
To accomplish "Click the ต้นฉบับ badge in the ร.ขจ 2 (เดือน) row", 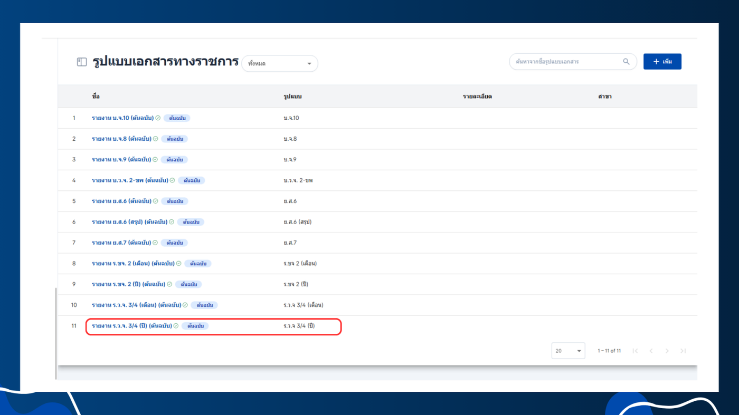I will pos(198,263).
